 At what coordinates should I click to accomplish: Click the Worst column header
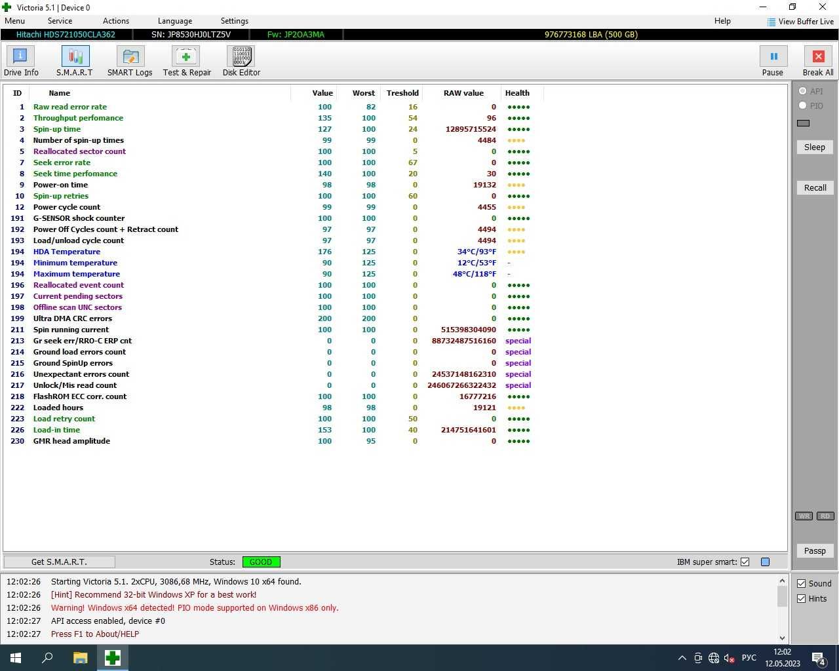(x=363, y=93)
